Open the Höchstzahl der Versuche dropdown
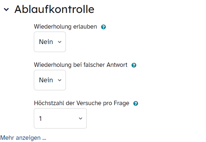This screenshot has height=142, width=206. (60, 118)
